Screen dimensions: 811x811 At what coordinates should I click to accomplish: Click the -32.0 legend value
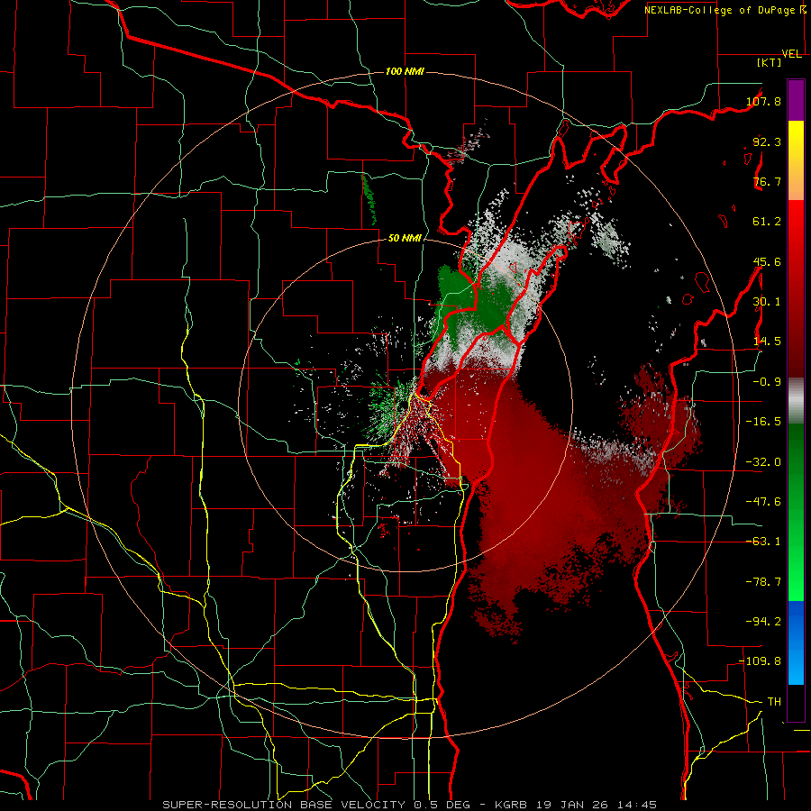coord(763,462)
